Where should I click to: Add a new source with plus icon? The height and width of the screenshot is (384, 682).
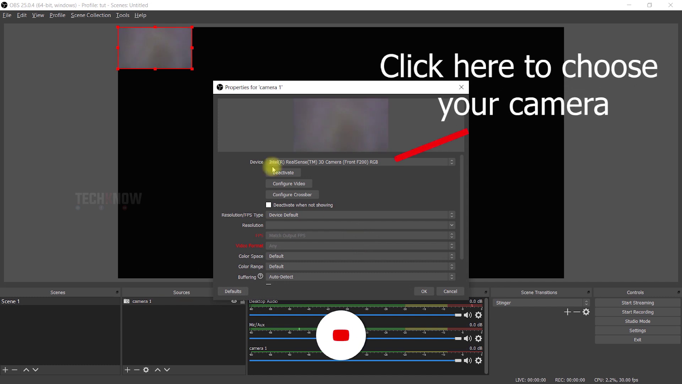pyautogui.click(x=127, y=370)
